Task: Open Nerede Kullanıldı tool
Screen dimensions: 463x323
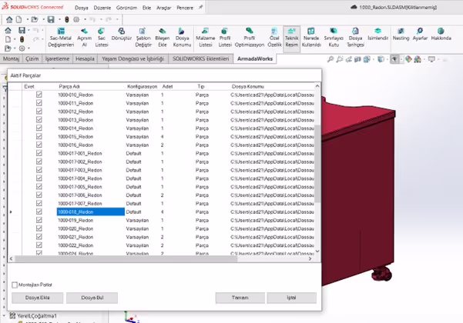Action: click(311, 38)
